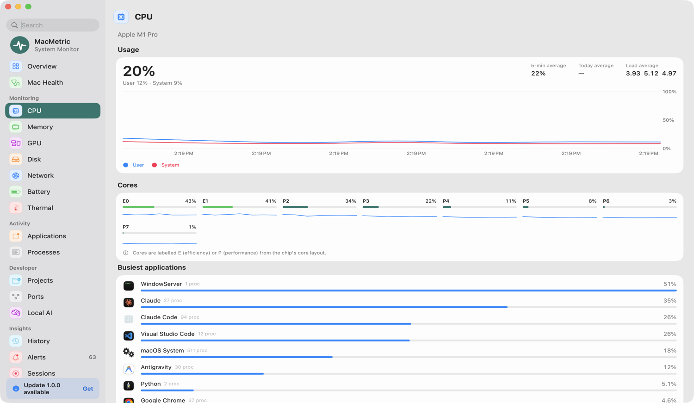Click the cores info icon

[x=125, y=253]
